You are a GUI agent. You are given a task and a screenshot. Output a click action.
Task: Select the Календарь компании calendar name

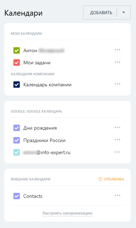pos(47,85)
